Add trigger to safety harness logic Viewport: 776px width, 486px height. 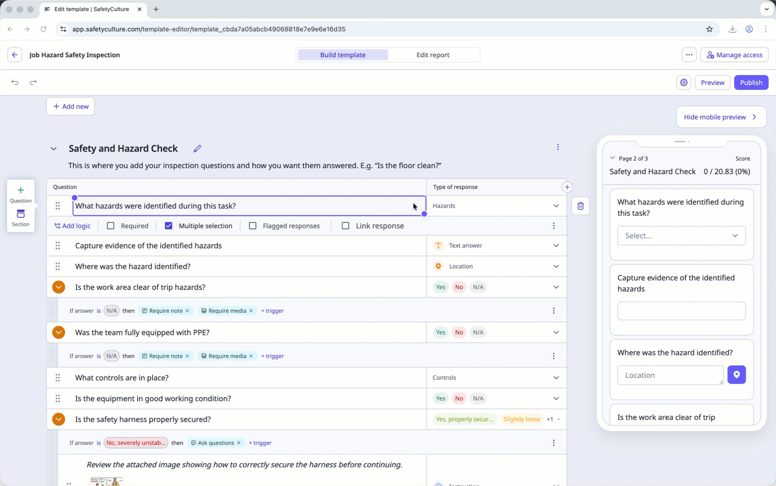[x=260, y=443]
